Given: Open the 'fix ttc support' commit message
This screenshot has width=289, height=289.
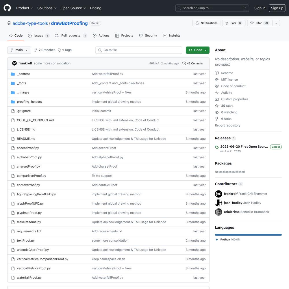Looking at the screenshot, I should click(x=102, y=176).
